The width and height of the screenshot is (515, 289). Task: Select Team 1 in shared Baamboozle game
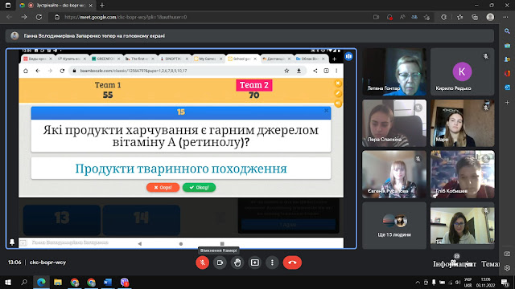tap(108, 85)
